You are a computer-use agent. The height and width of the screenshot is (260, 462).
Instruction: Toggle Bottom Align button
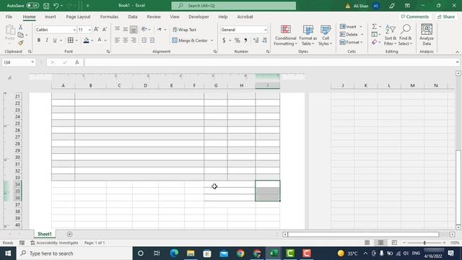point(134,29)
